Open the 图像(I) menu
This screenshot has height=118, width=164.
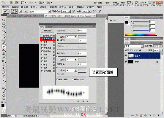[x=24, y=7]
